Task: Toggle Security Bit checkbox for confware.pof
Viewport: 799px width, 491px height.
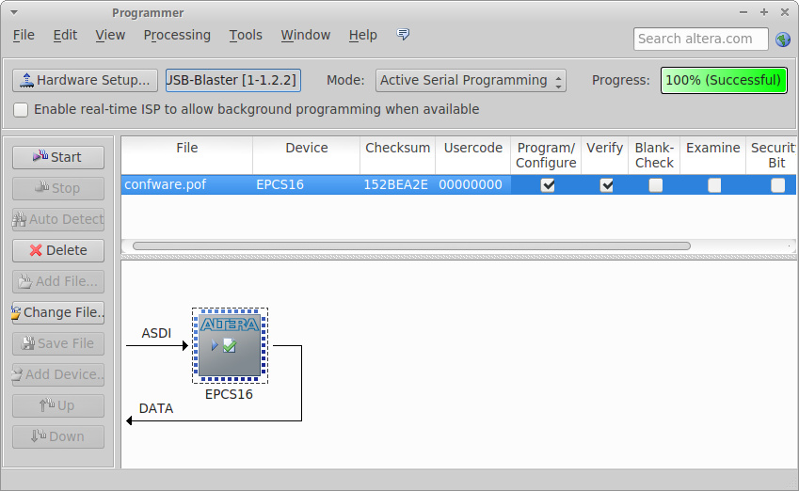Action: (778, 185)
